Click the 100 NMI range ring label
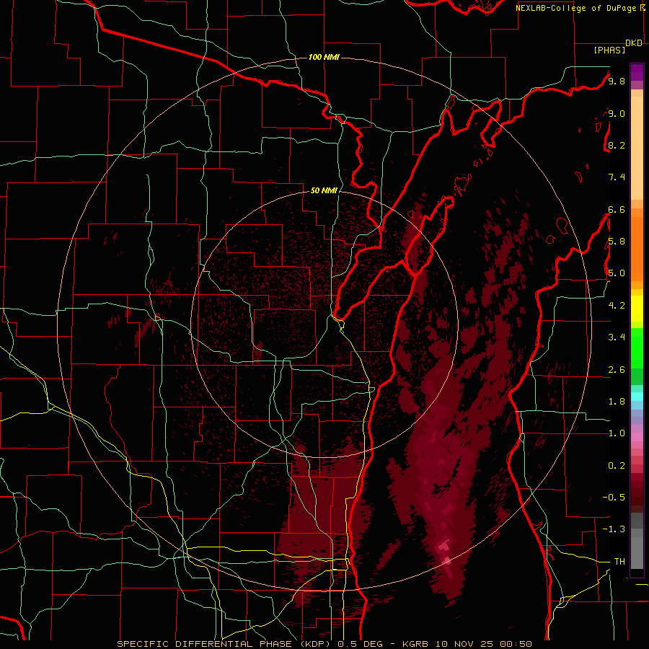Screen dimensions: 649x649 click(324, 57)
